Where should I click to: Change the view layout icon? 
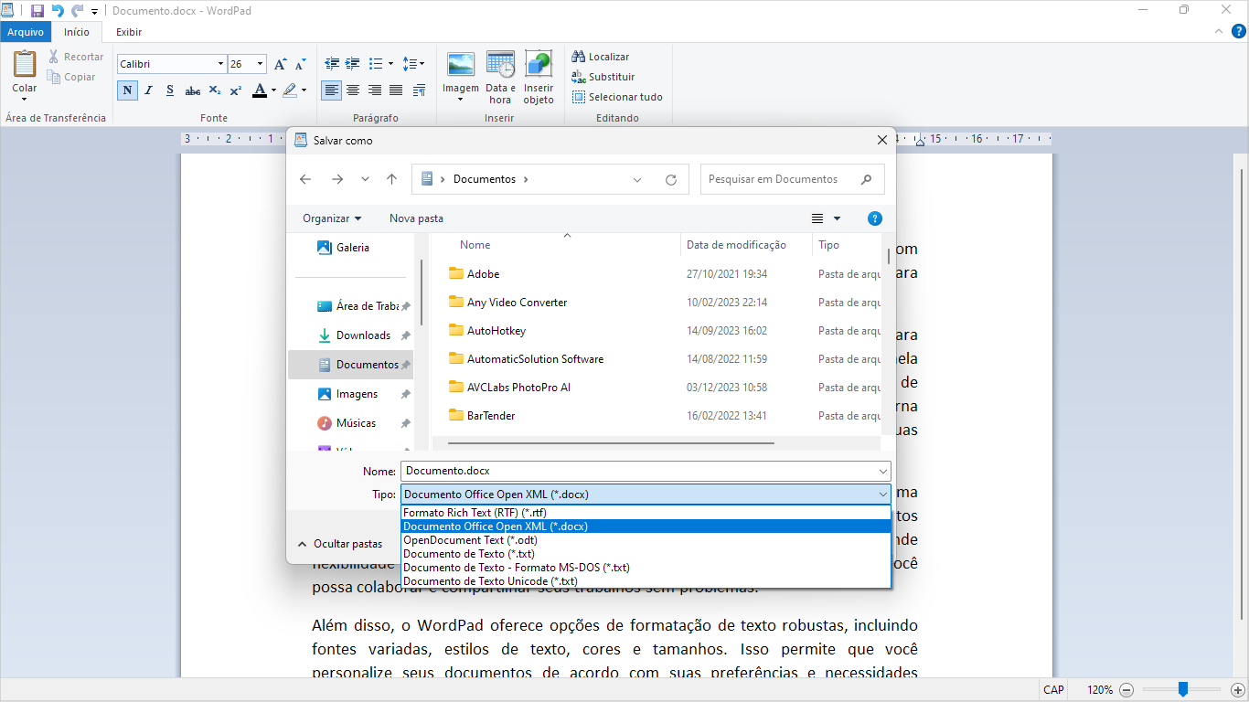click(x=817, y=218)
